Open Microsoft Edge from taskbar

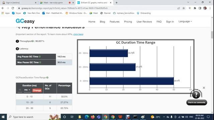(87, 117)
